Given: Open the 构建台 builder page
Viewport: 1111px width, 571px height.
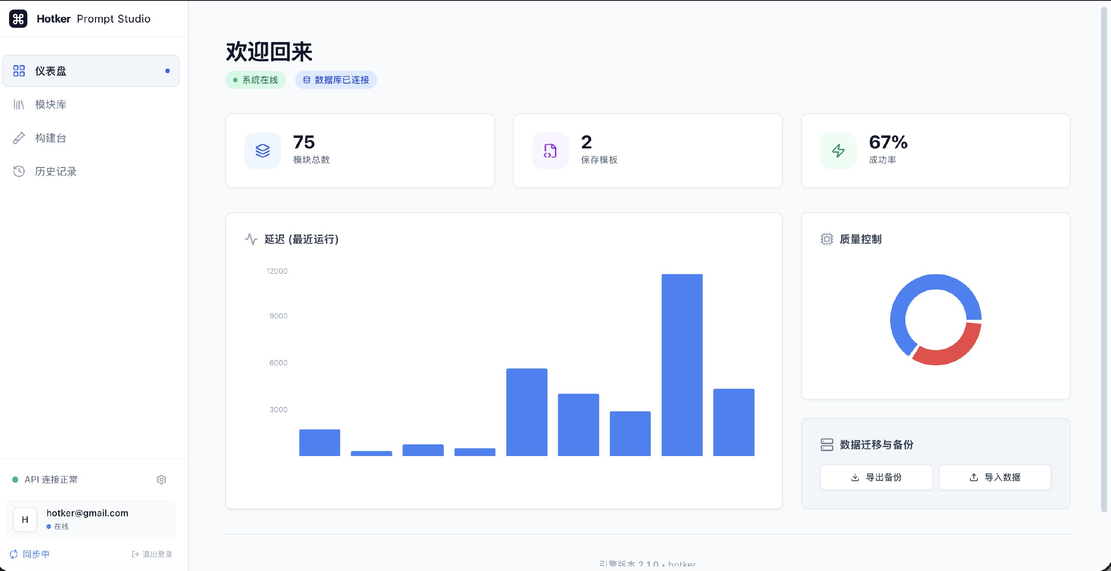Looking at the screenshot, I should point(51,138).
